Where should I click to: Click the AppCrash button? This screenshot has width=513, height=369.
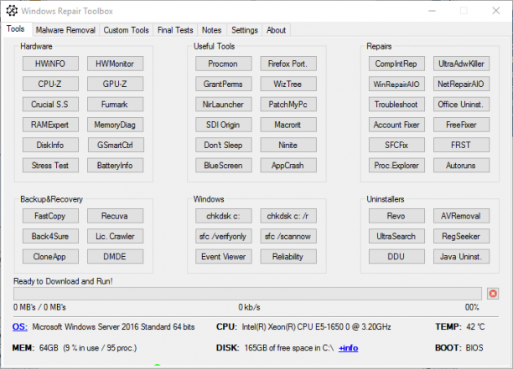click(288, 165)
